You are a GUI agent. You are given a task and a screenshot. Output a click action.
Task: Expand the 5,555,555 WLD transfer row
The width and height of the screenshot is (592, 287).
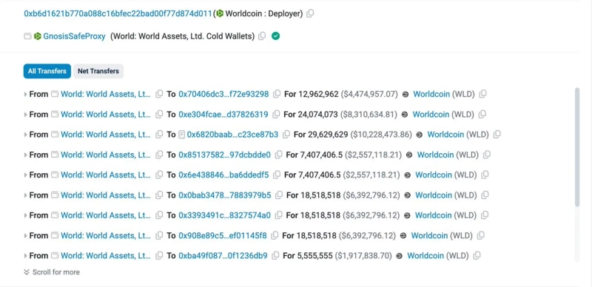26,256
